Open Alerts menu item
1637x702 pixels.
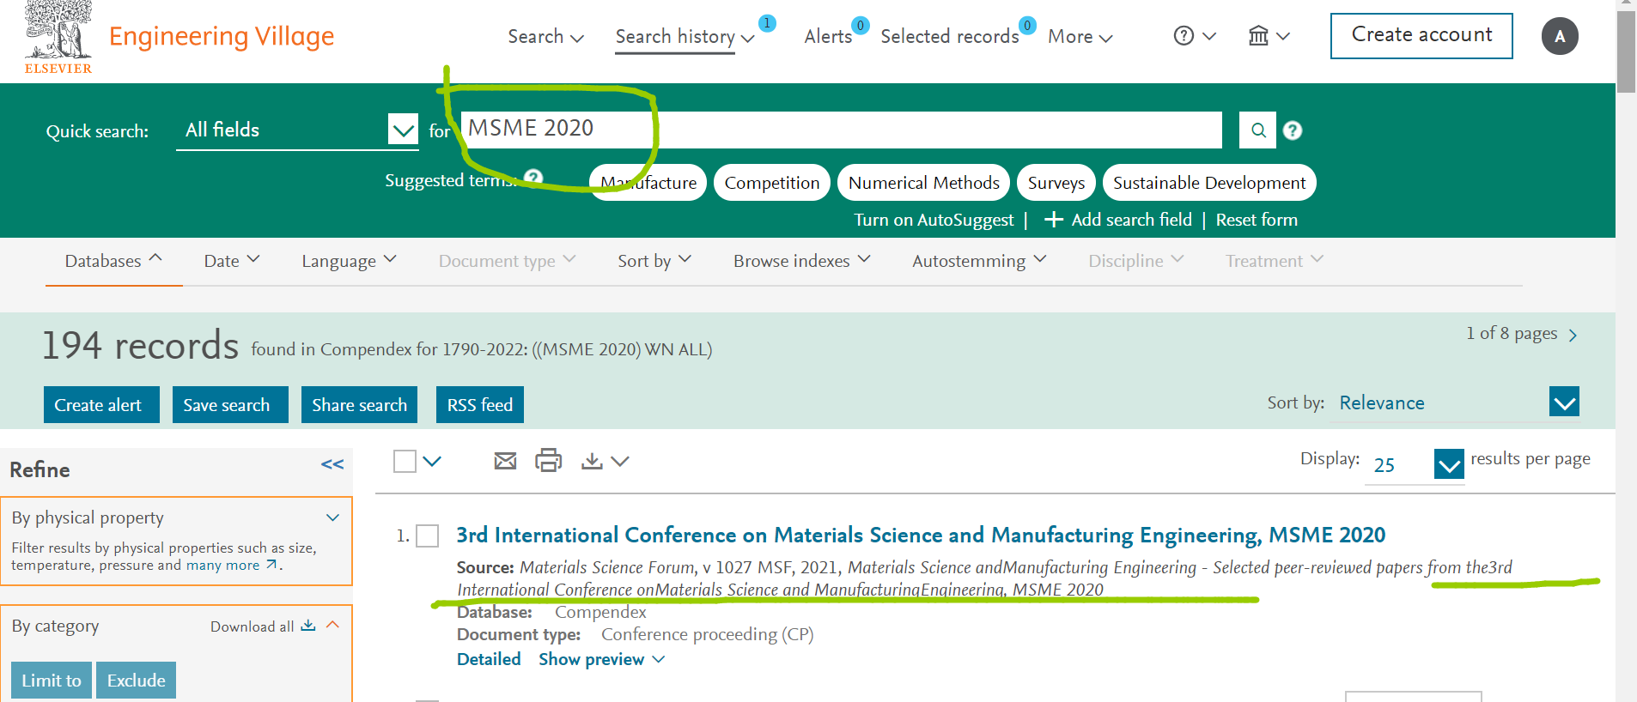tap(828, 36)
